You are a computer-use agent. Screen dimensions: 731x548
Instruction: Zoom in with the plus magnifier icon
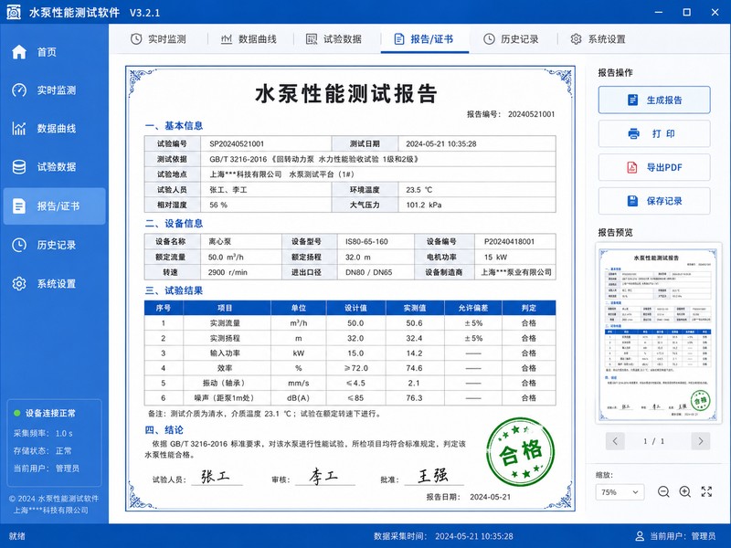pyautogui.click(x=684, y=491)
